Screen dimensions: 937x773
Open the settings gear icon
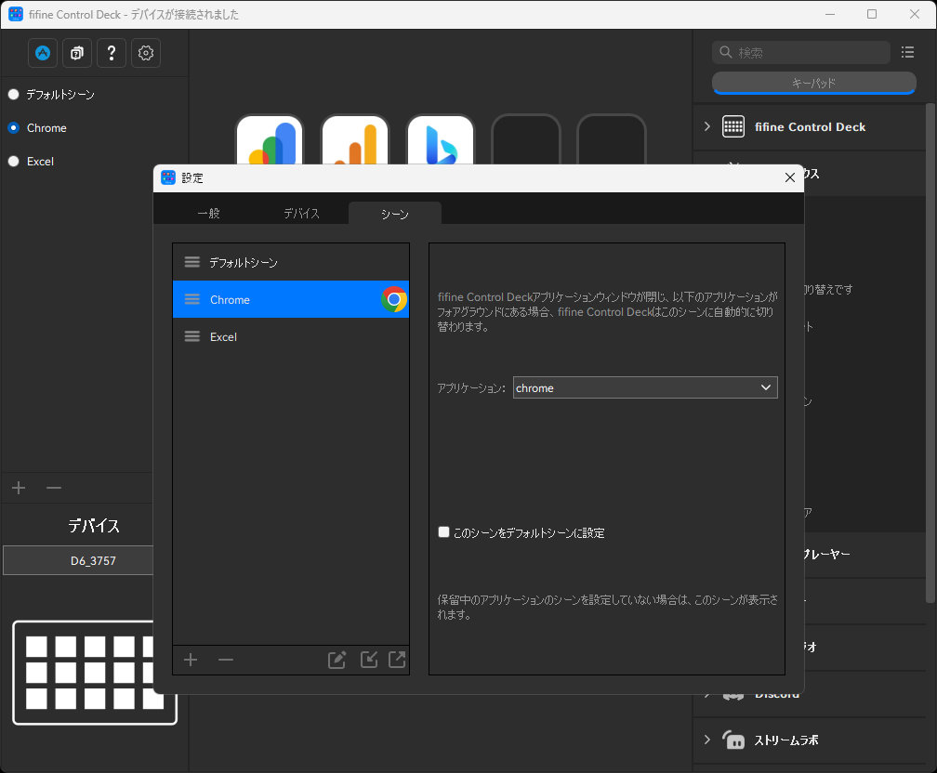point(145,53)
